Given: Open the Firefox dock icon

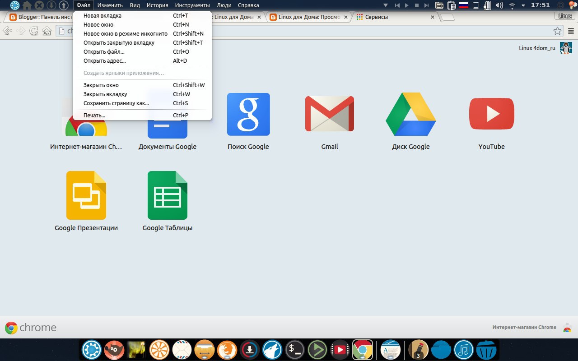Looking at the screenshot, I should pyautogui.click(x=227, y=349).
